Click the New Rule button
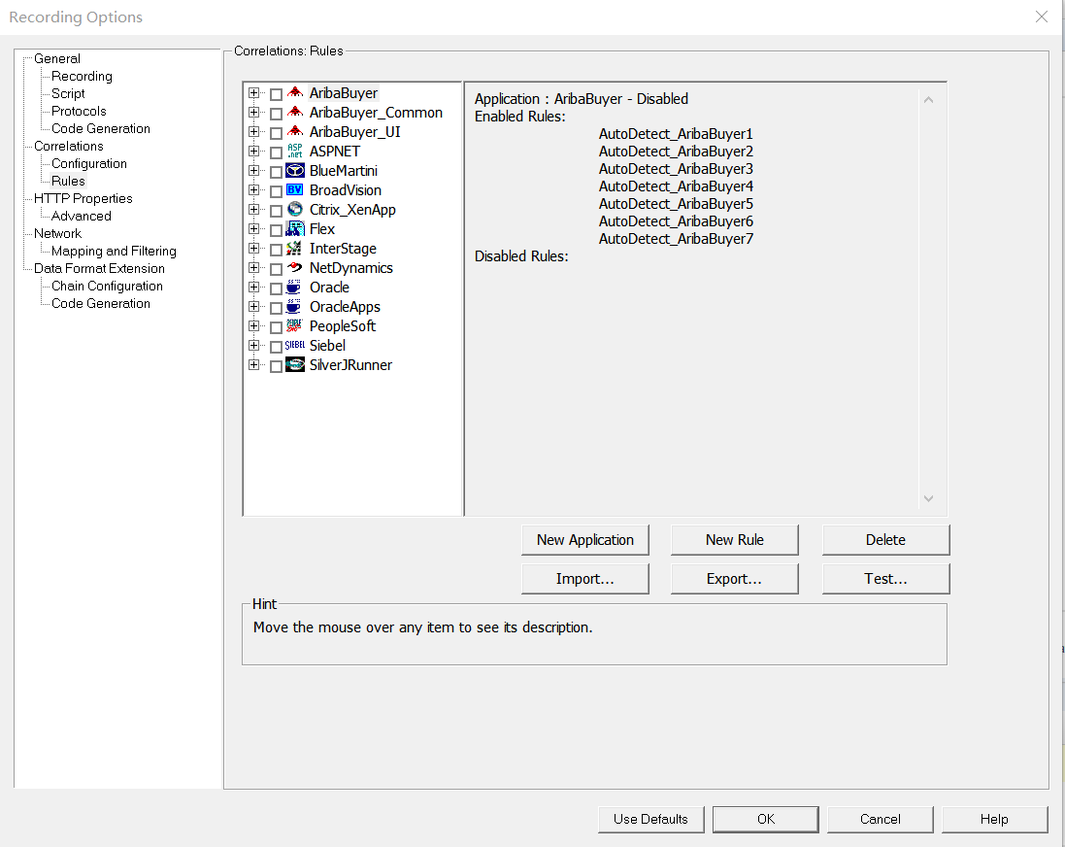1065x847 pixels. (x=734, y=540)
